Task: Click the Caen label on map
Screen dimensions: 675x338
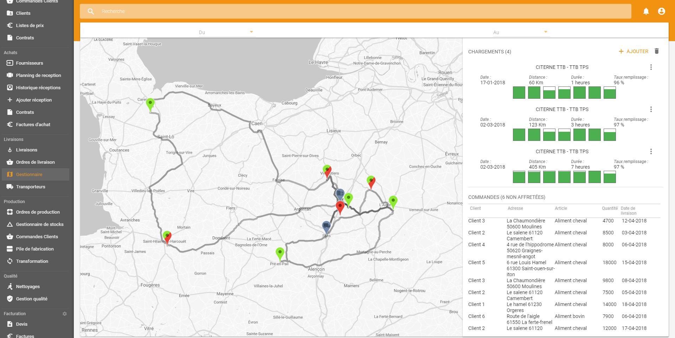Action: pyautogui.click(x=257, y=124)
